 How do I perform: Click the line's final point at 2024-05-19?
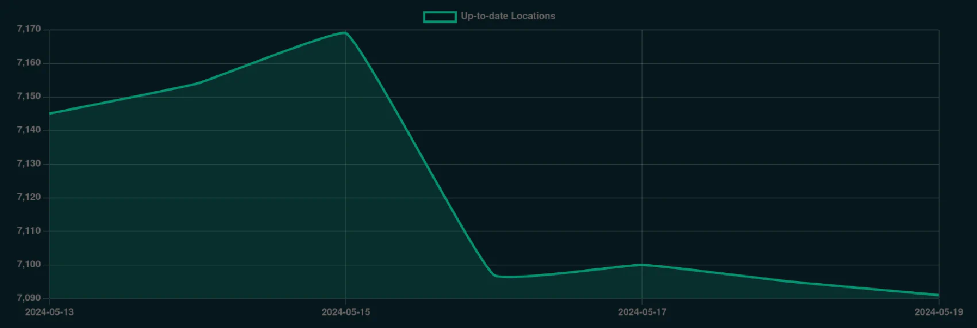(x=938, y=295)
